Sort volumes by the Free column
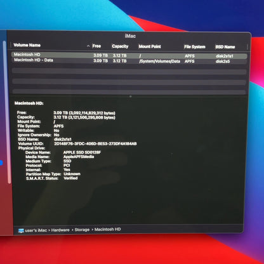This screenshot has width=264, height=264. pyautogui.click(x=96, y=46)
